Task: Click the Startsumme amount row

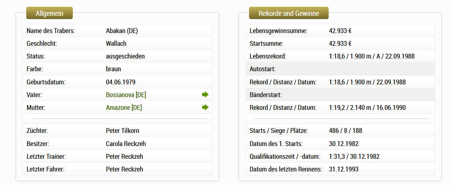Action: (340, 43)
